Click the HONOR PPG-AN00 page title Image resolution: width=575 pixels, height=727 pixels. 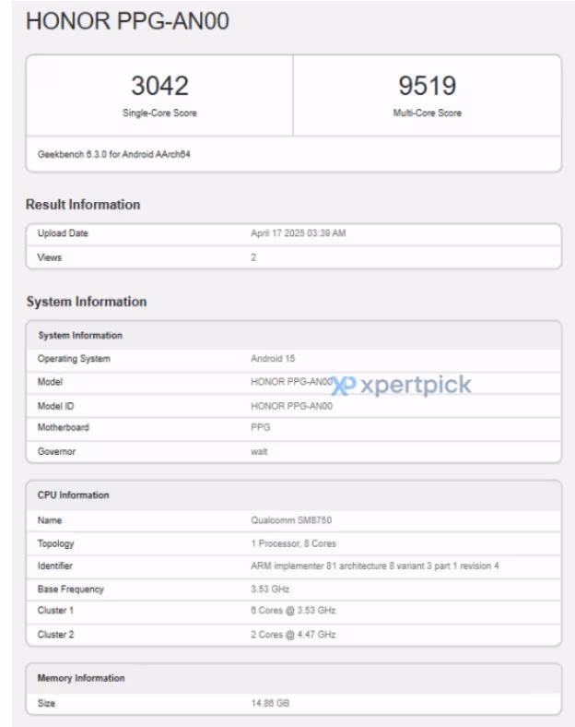point(127,21)
